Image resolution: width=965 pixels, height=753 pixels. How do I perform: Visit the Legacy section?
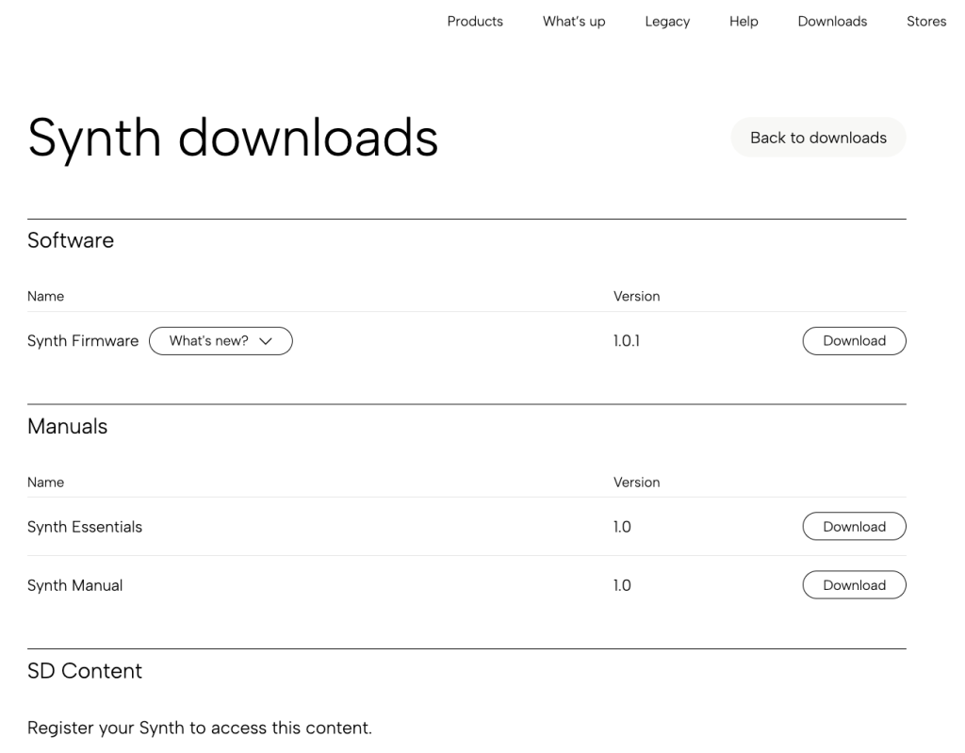[667, 21]
